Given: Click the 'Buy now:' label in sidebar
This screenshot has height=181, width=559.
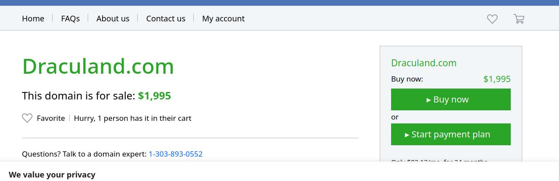Looking at the screenshot, I should [x=407, y=79].
